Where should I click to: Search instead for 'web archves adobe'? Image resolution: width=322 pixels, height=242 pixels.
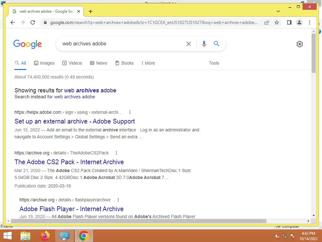(x=75, y=97)
